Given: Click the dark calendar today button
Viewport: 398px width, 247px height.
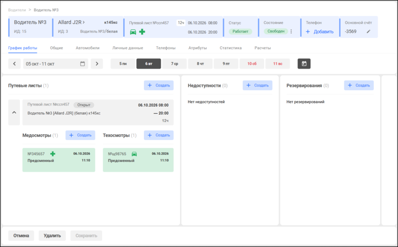Looking at the screenshot, I should tap(304, 64).
